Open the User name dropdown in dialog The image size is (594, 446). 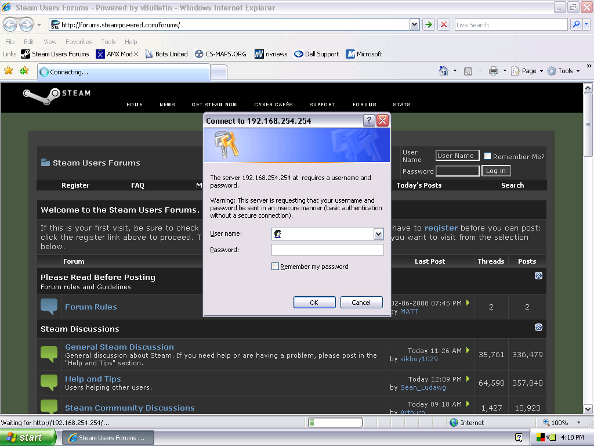point(378,234)
